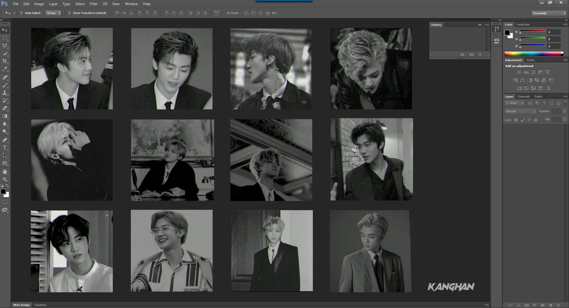Open the Color panel flyout menu

(x=565, y=24)
